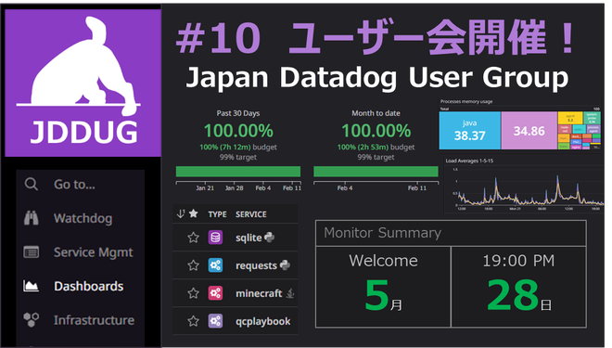Click the Service Mgmt icon
612x348 pixels.
pos(32,251)
